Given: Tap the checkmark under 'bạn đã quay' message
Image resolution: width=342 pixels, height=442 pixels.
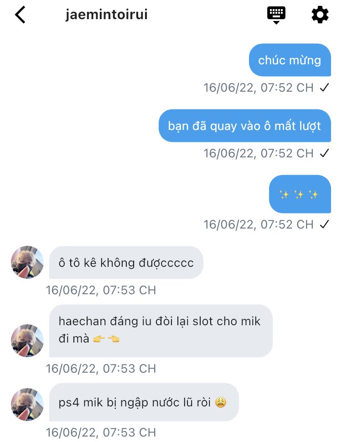Looking at the screenshot, I should [325, 153].
